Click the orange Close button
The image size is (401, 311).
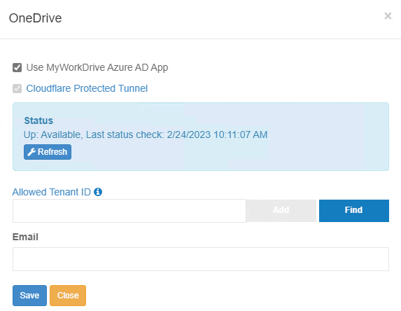[x=68, y=296]
